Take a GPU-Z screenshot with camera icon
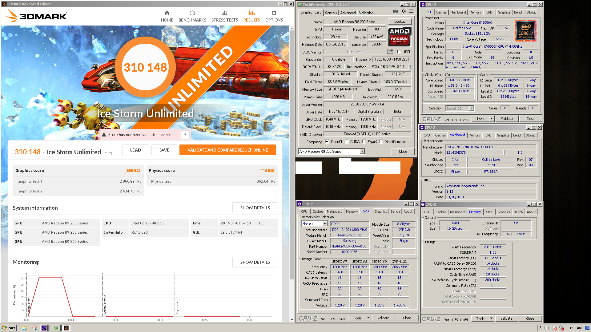 point(395,11)
